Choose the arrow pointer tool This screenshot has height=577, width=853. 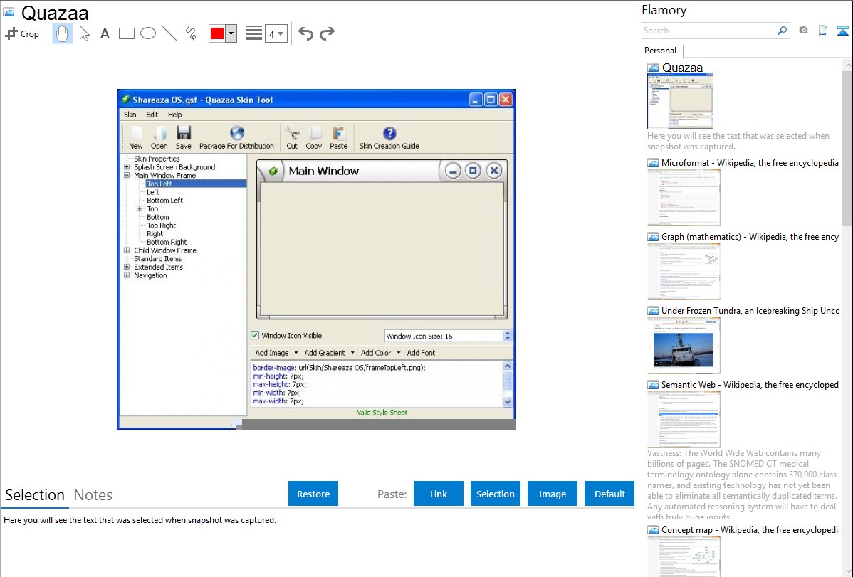pos(84,33)
